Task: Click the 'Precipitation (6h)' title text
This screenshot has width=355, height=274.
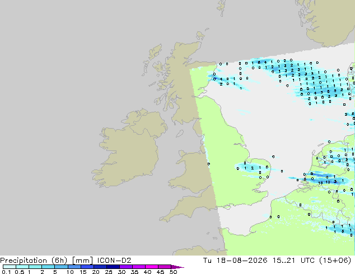Action: (x=34, y=261)
